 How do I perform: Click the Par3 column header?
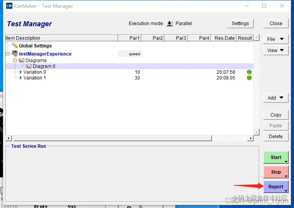pos(176,38)
